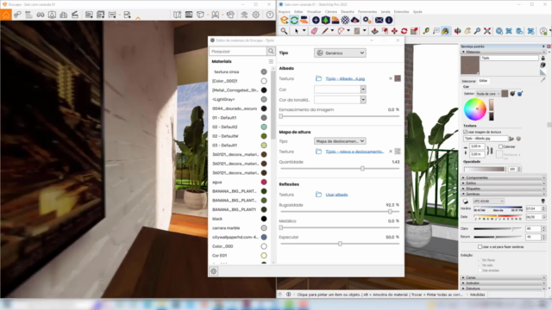Open Enscape asset library tree icon
Image resolution: width=552 pixels, height=310 pixels.
click(x=325, y=20)
